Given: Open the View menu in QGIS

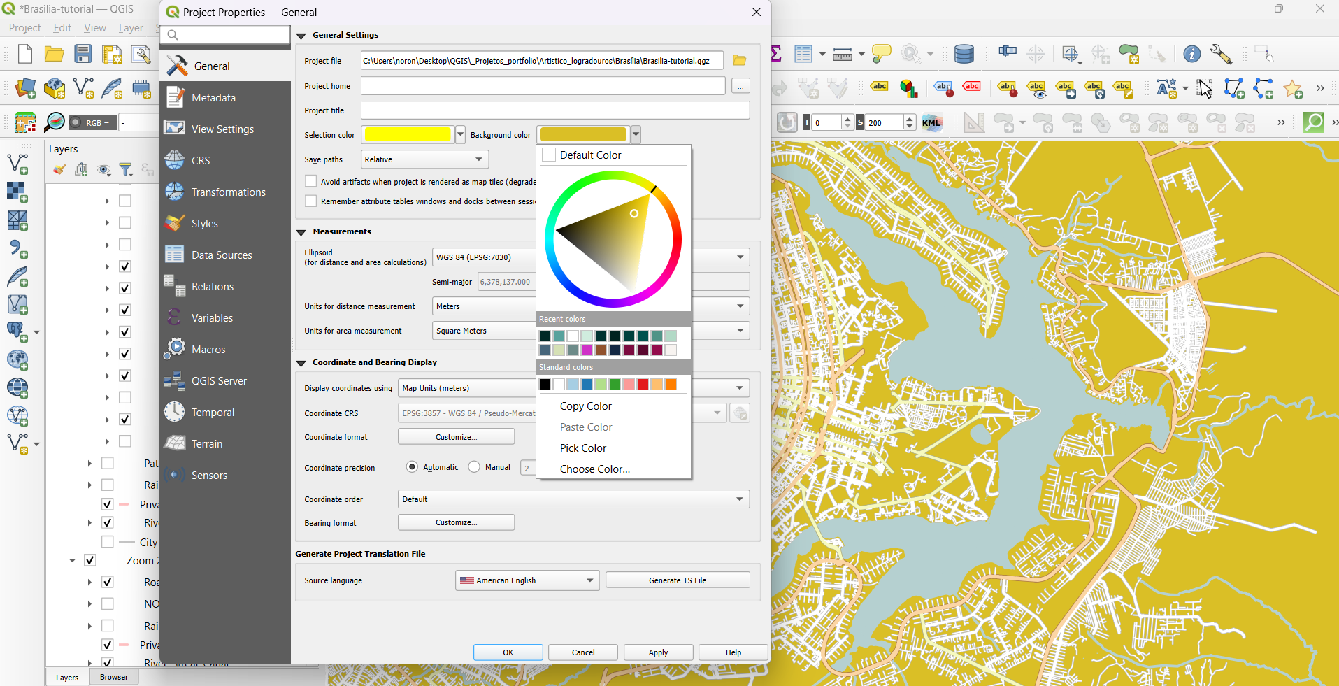Looking at the screenshot, I should pos(95,28).
